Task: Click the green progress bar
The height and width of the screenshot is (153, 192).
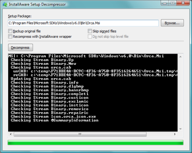Action: 96,143
